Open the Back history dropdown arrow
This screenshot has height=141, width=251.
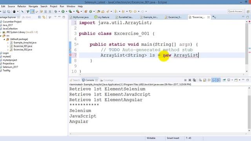pos(138,11)
